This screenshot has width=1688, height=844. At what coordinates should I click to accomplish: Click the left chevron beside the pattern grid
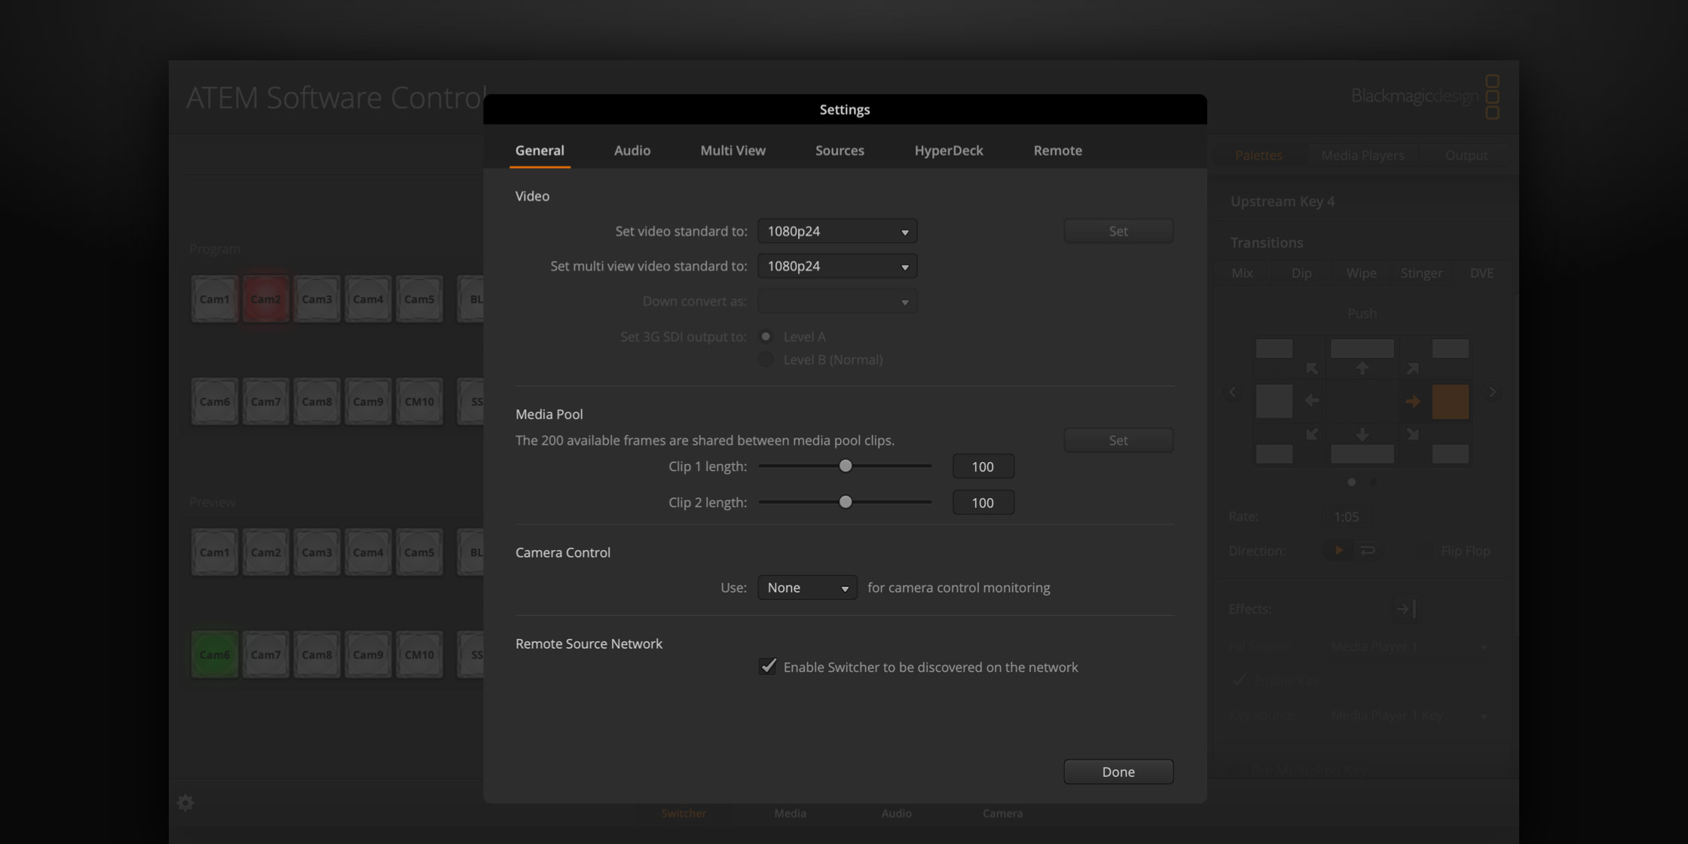1233,392
